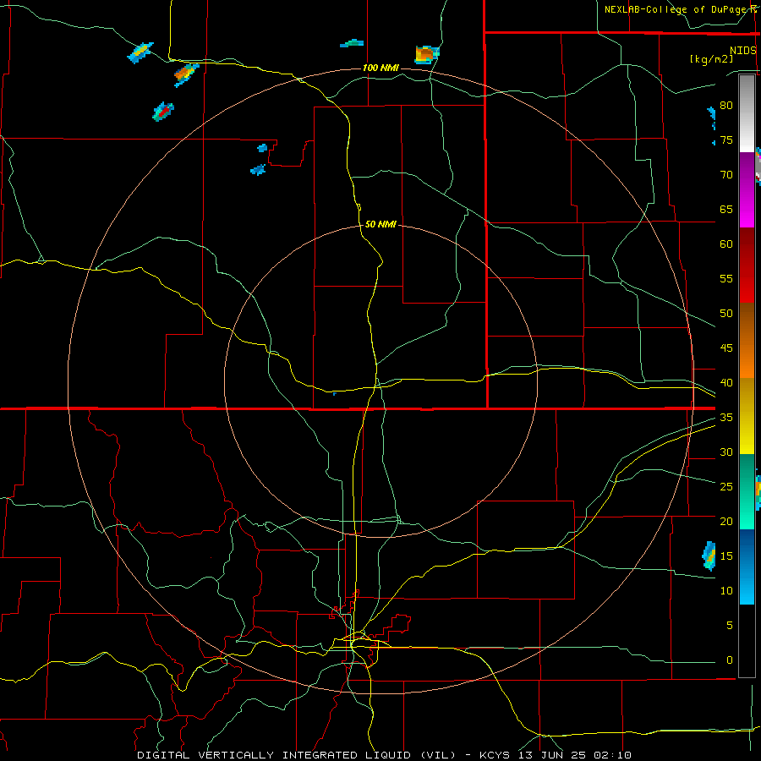Click the "NIDS" label
761x761 pixels.
[743, 51]
